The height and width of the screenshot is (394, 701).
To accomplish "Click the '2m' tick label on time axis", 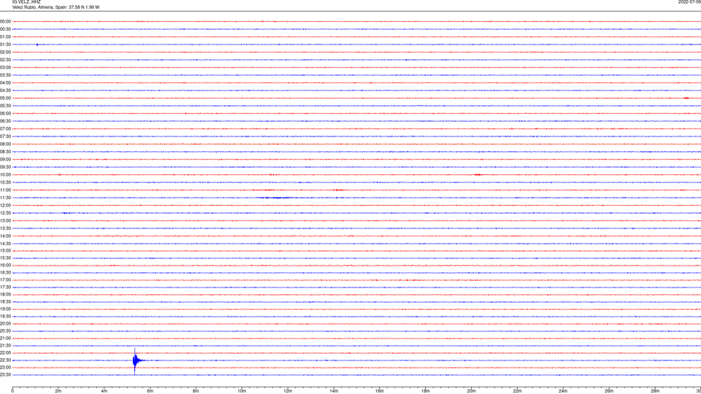I will [58, 391].
